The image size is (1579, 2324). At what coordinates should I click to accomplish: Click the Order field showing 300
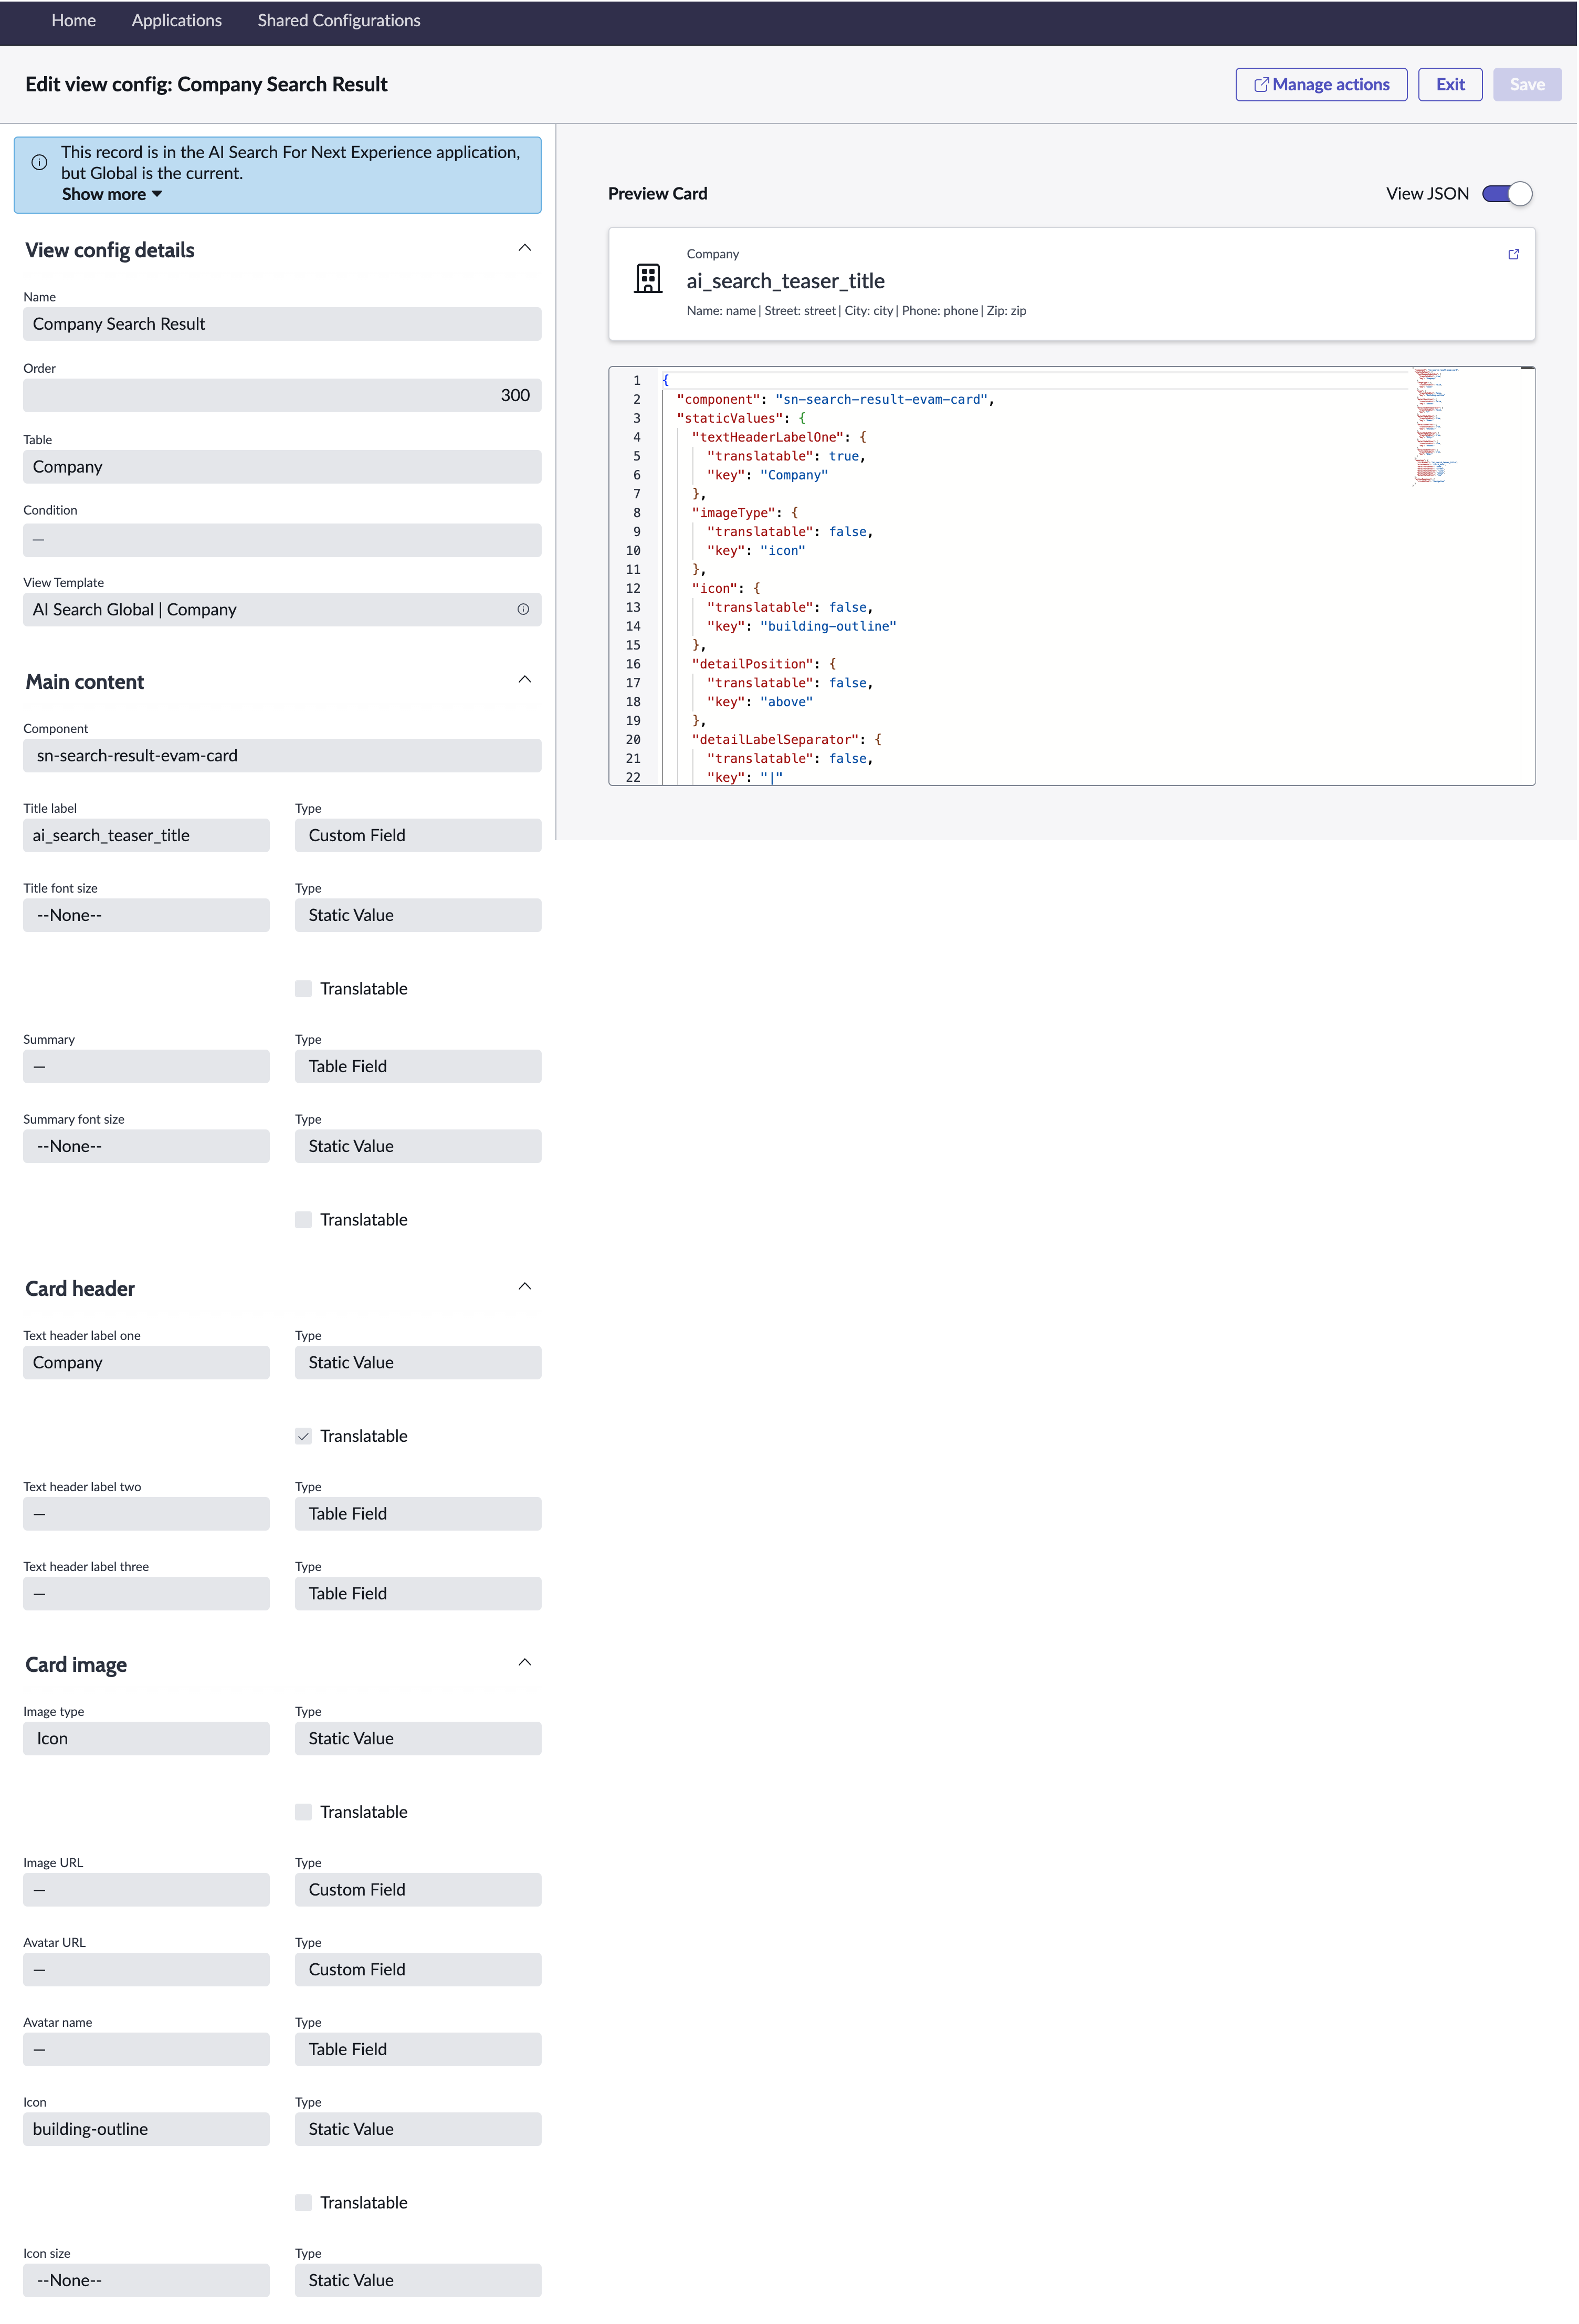(282, 395)
